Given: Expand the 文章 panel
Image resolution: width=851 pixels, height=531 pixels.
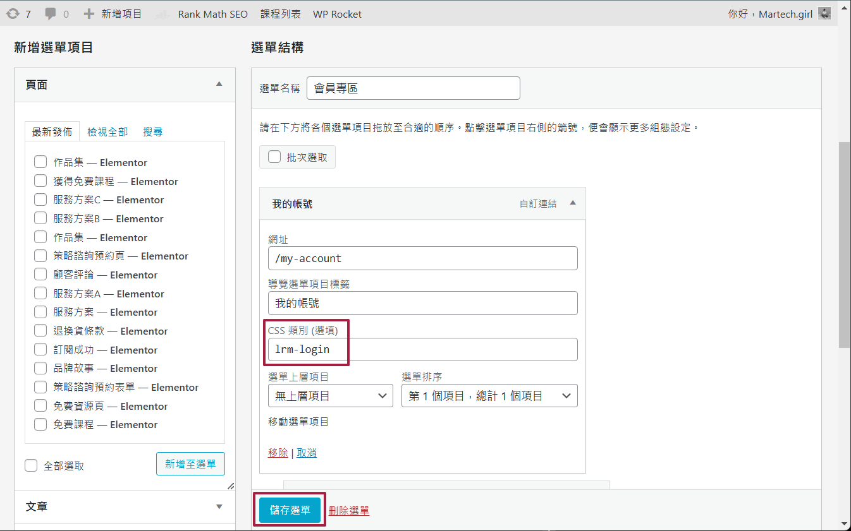Looking at the screenshot, I should [x=219, y=506].
